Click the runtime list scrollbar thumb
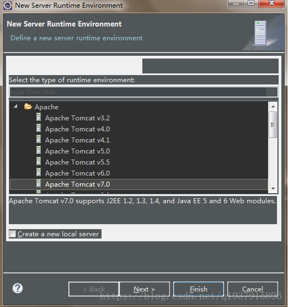Screen dimensions: 288x307 coord(273,125)
